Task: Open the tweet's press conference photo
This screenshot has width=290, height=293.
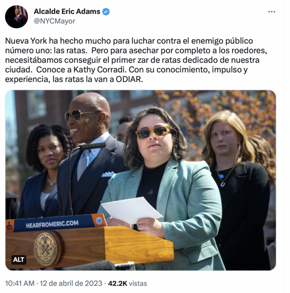Action: coord(140,180)
